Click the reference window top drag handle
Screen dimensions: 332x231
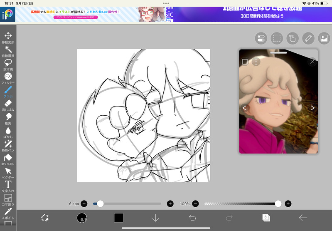coord(278,52)
